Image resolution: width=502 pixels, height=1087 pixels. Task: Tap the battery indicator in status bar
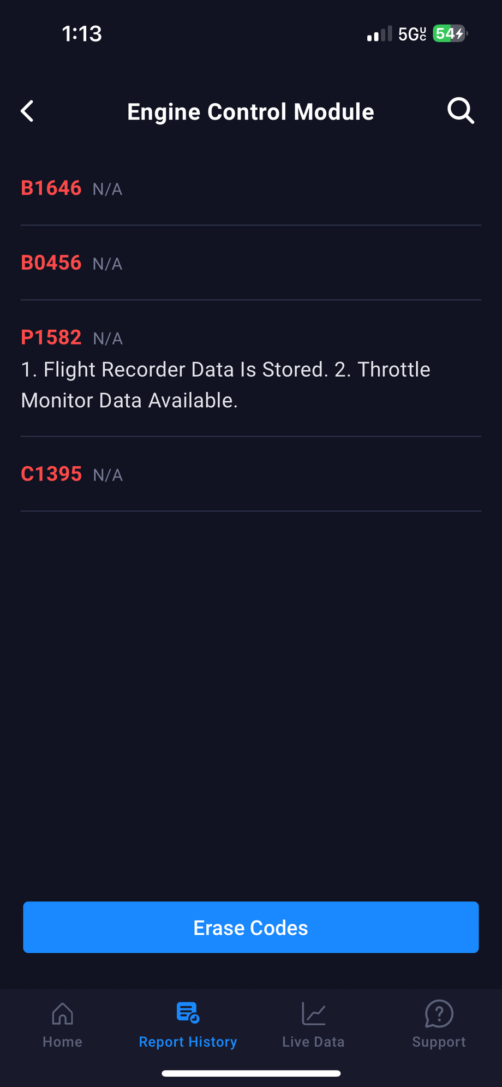pos(449,34)
